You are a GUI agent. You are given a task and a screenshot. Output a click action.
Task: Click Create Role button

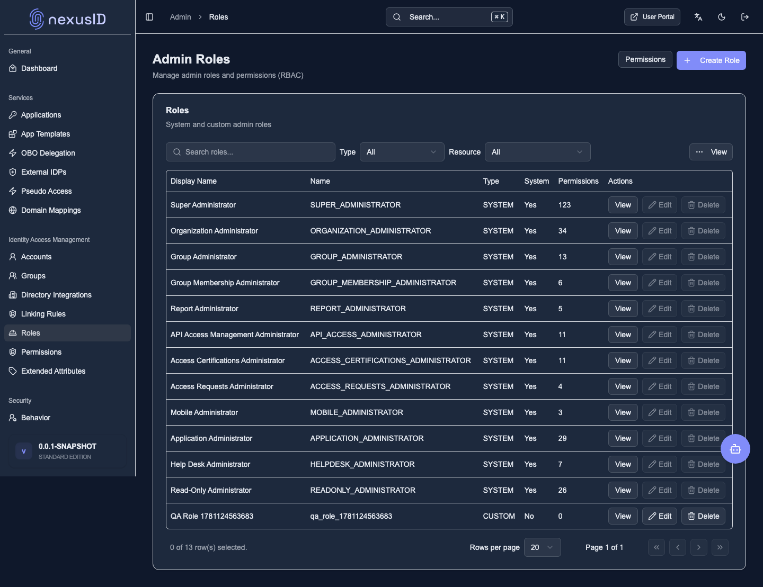tap(711, 60)
